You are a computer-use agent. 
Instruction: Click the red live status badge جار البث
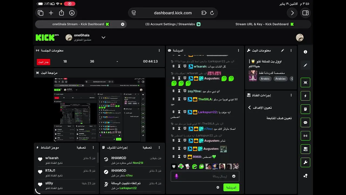[x=44, y=62]
